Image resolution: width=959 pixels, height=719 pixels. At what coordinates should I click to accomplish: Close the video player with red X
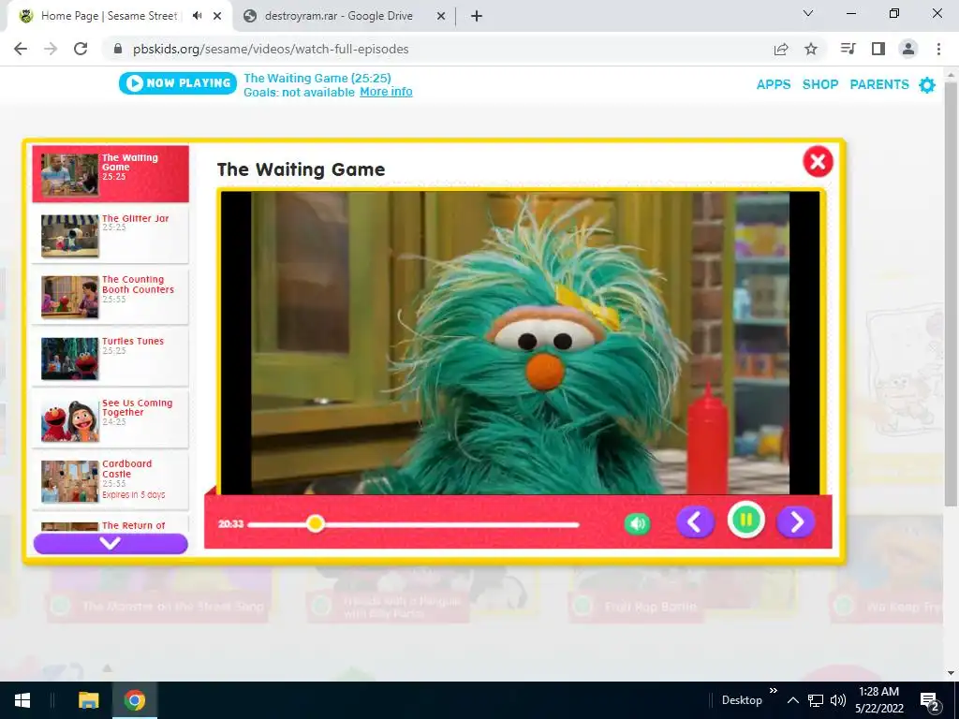pyautogui.click(x=818, y=162)
